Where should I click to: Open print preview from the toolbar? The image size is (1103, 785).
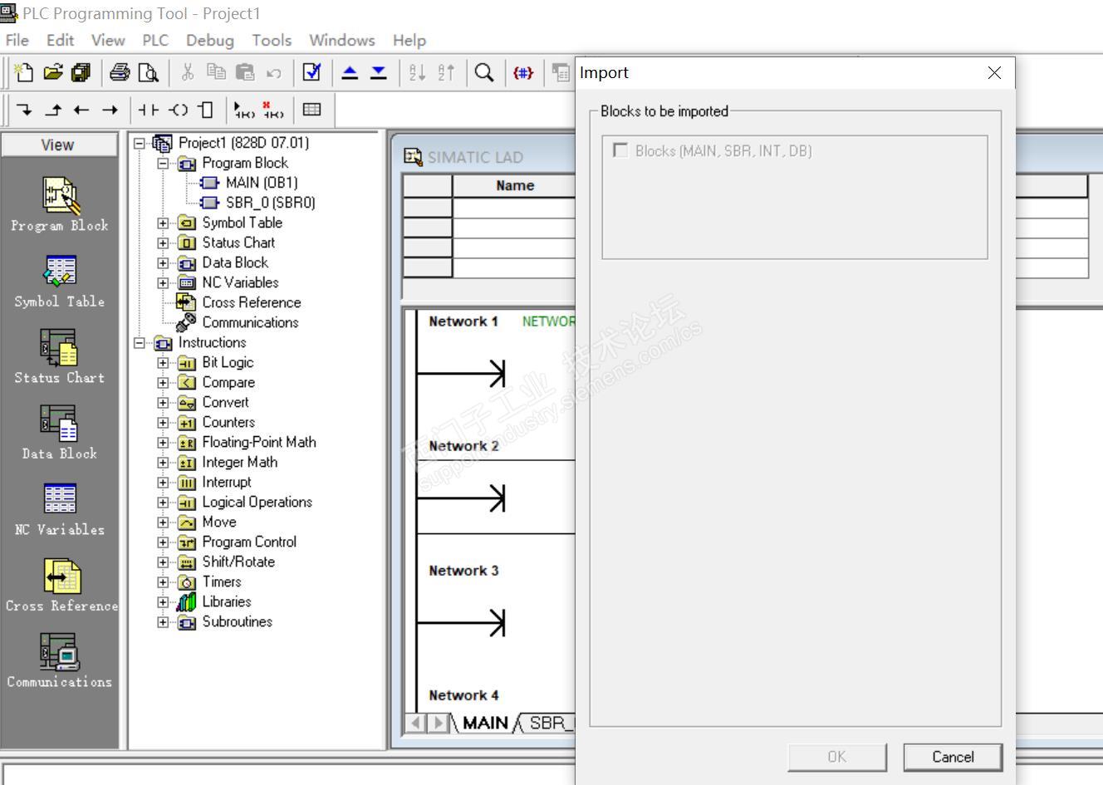point(148,73)
